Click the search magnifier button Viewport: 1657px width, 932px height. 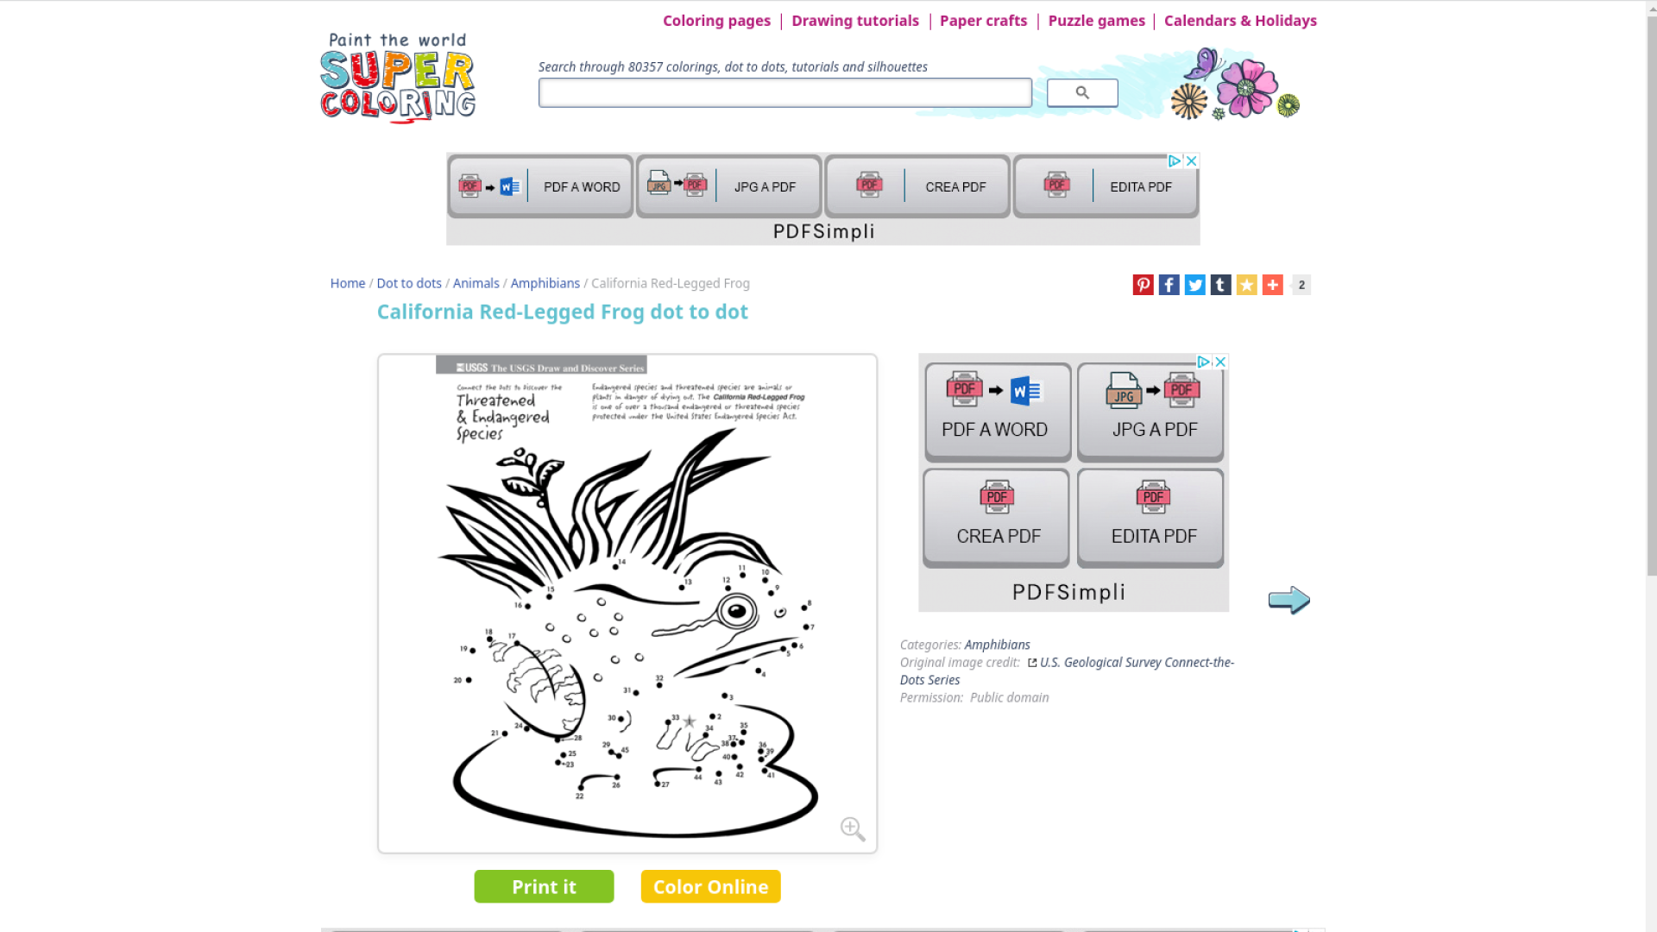coord(1082,93)
